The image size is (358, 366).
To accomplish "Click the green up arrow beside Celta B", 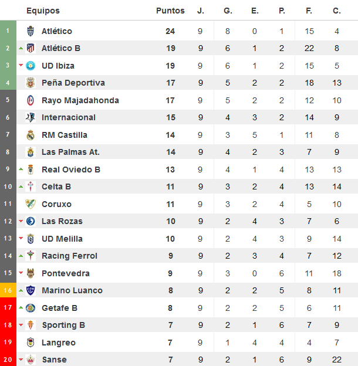I will (21, 187).
